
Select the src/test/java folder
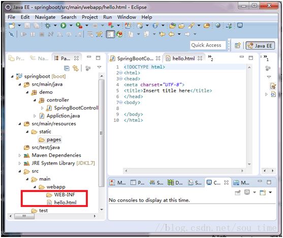[x=42, y=148]
